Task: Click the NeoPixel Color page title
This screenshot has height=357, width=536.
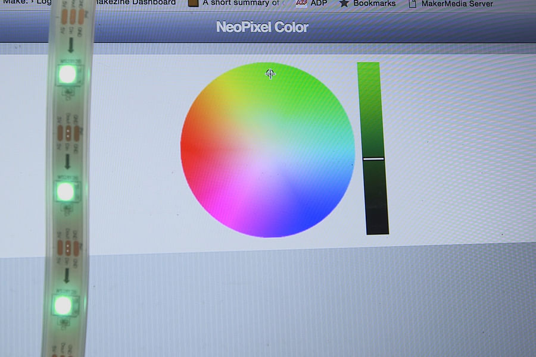Action: coord(262,27)
